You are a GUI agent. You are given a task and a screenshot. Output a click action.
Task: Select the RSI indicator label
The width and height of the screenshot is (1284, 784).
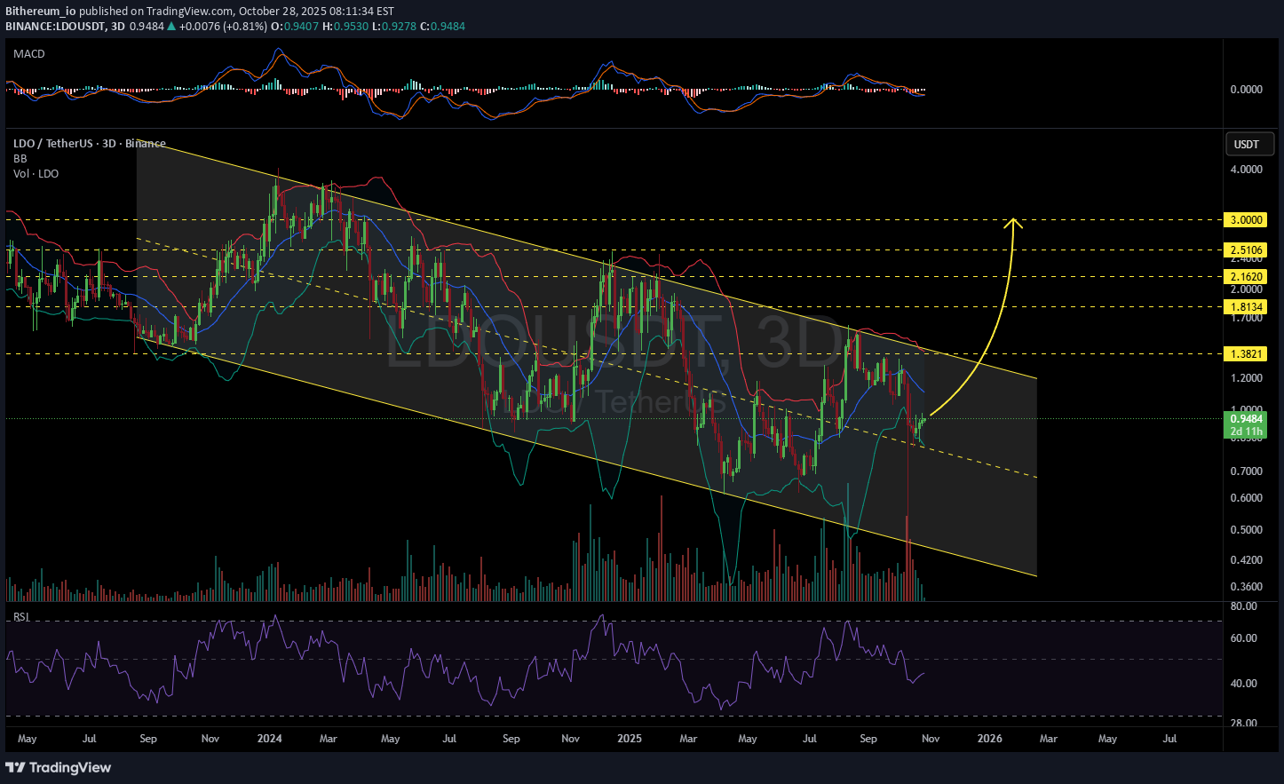pyautogui.click(x=20, y=616)
